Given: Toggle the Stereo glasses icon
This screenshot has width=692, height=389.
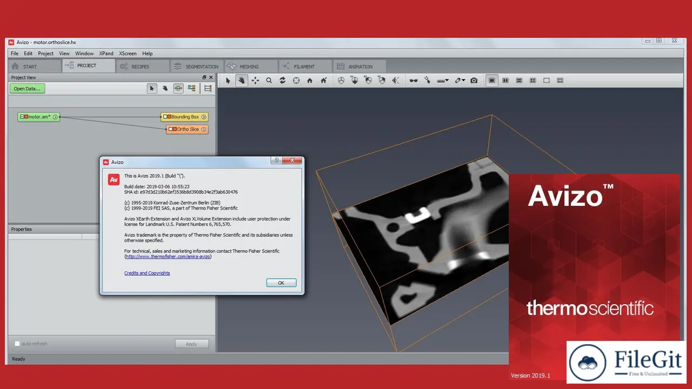Looking at the screenshot, I should (414, 81).
